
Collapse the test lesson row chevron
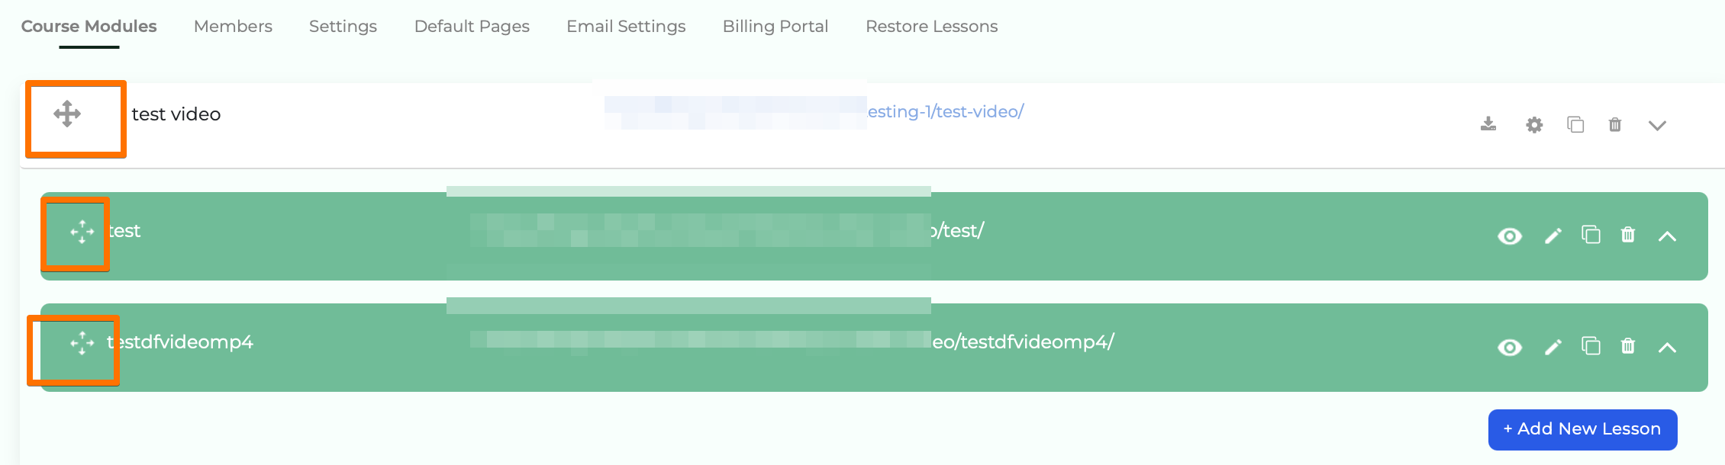tap(1667, 236)
